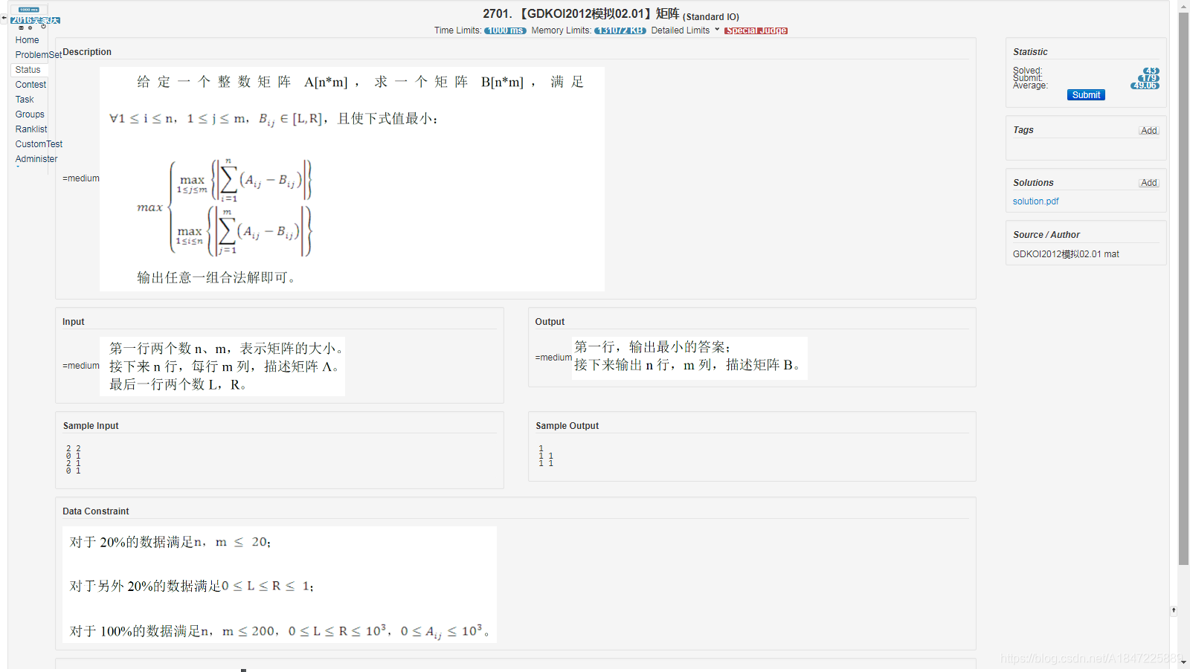Click the Solved count badge 43

click(1151, 71)
